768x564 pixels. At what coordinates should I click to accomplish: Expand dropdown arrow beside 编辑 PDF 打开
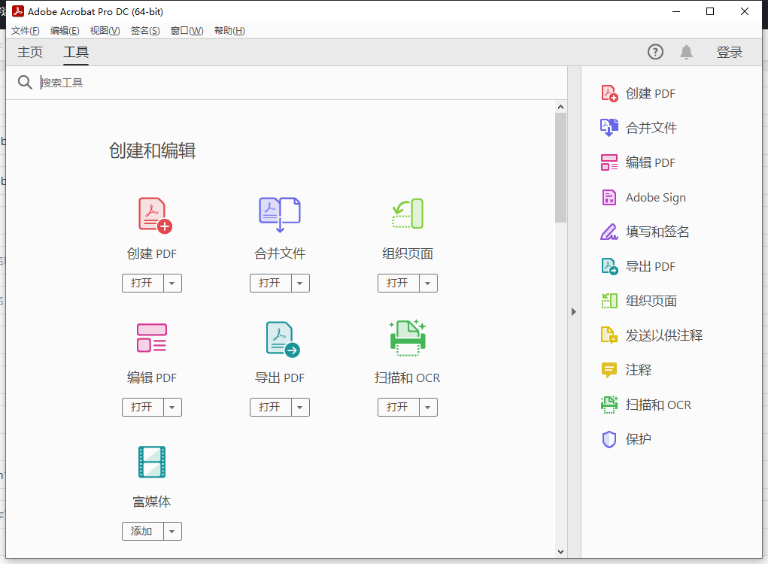coord(172,408)
